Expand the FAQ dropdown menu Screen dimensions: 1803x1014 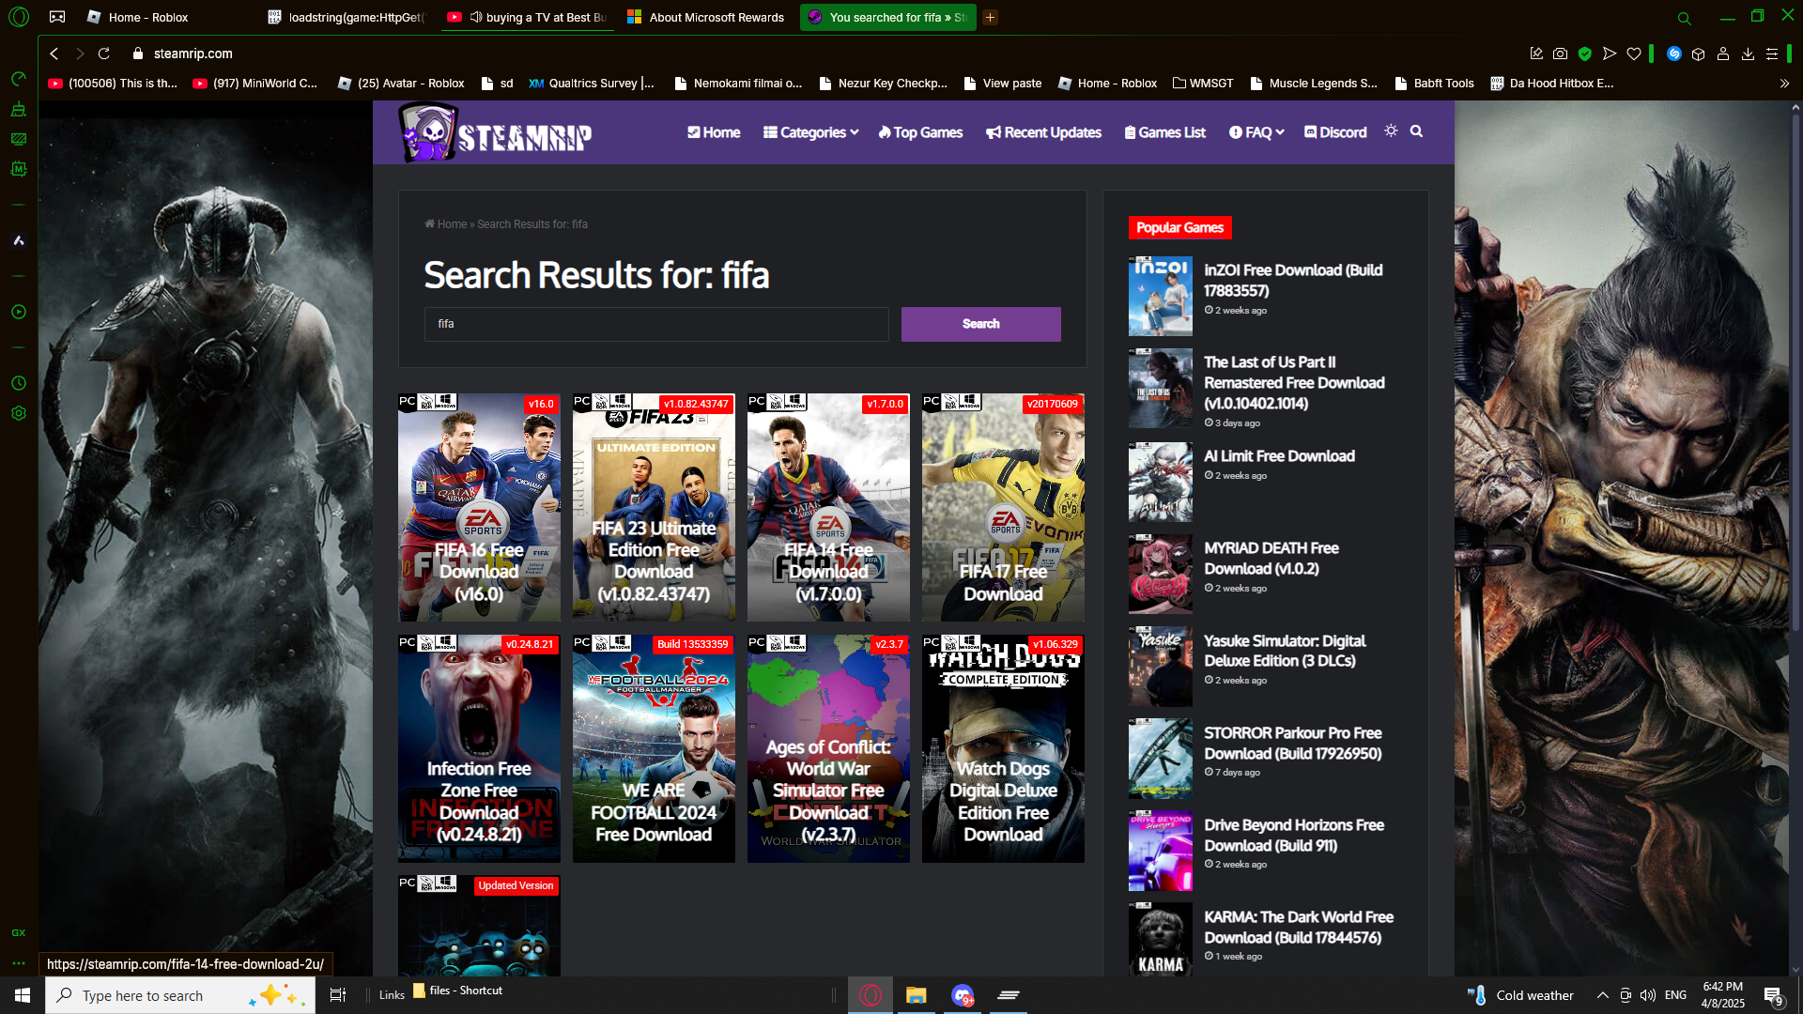(1256, 132)
